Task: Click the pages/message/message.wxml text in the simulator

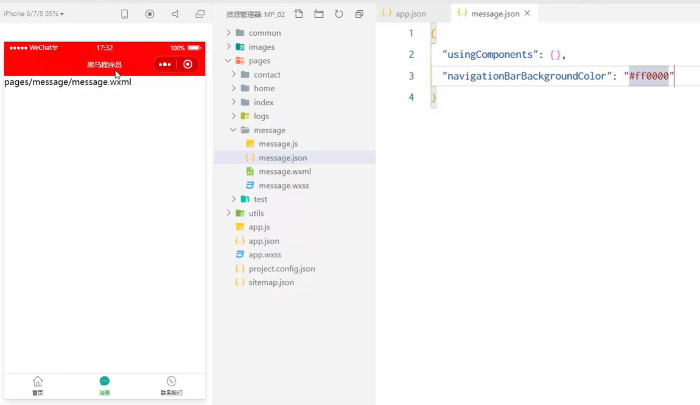Action: (x=68, y=82)
